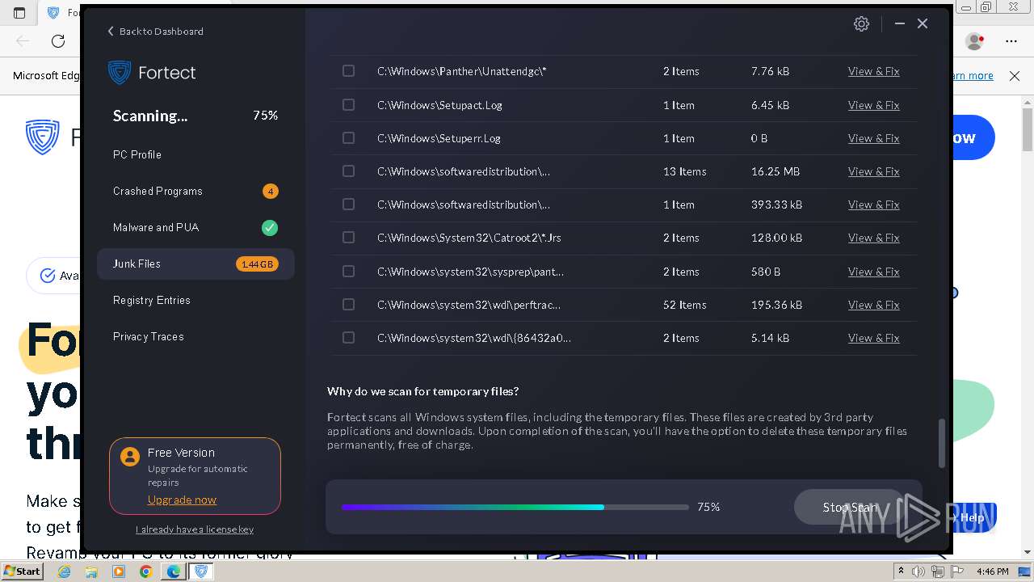Screen dimensions: 1034x582
Task: View & Fix the Setuperr.Log entry
Action: [x=873, y=138]
